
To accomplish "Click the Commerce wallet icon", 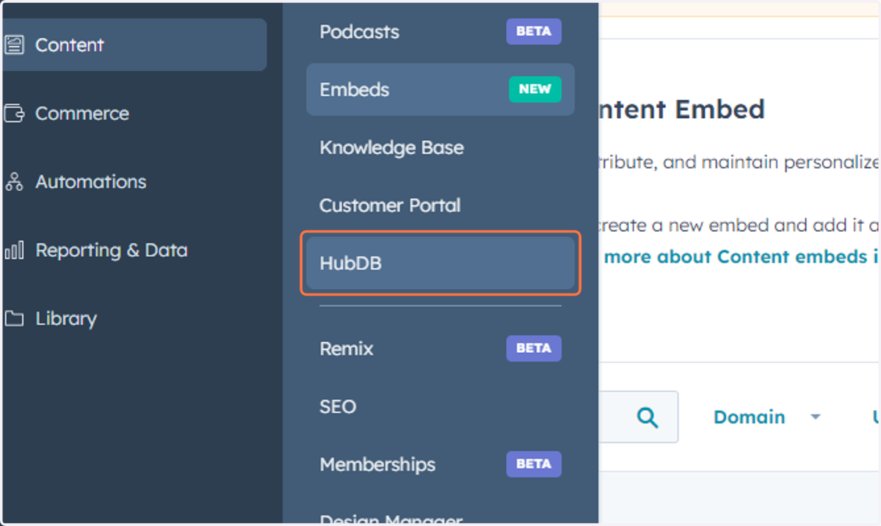I will click(x=14, y=114).
